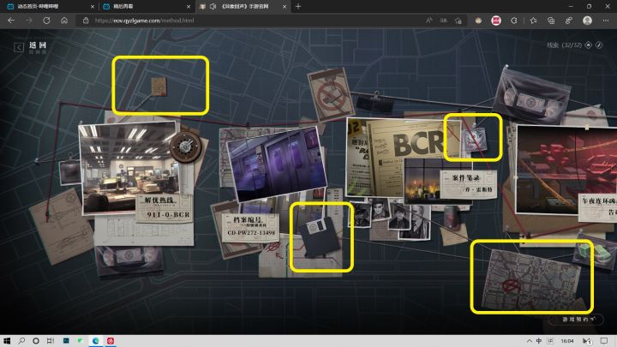The image size is (617, 347).
Task: Inspect the plastic evidence bag clue
Action: 474,140
